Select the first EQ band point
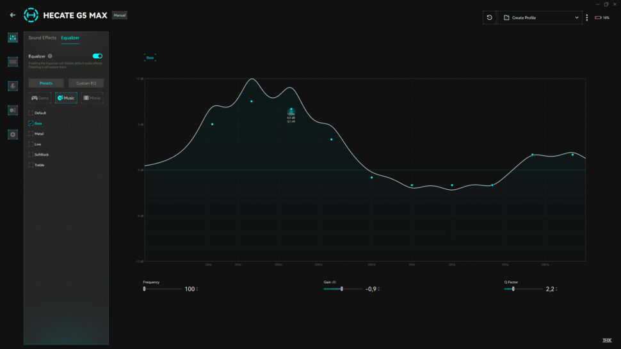This screenshot has height=349, width=621. point(213,124)
